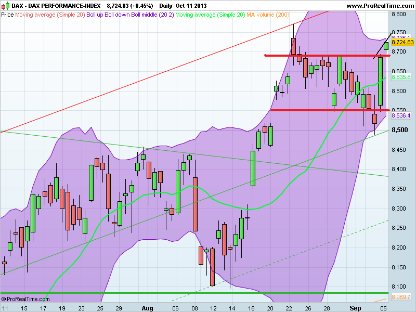
Task: Click the 8,800 price axis label
Action: click(399, 14)
